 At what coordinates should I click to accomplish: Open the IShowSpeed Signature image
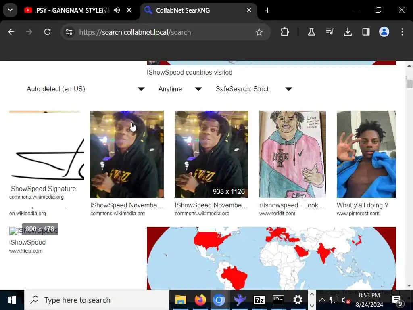pyautogui.click(x=46, y=147)
